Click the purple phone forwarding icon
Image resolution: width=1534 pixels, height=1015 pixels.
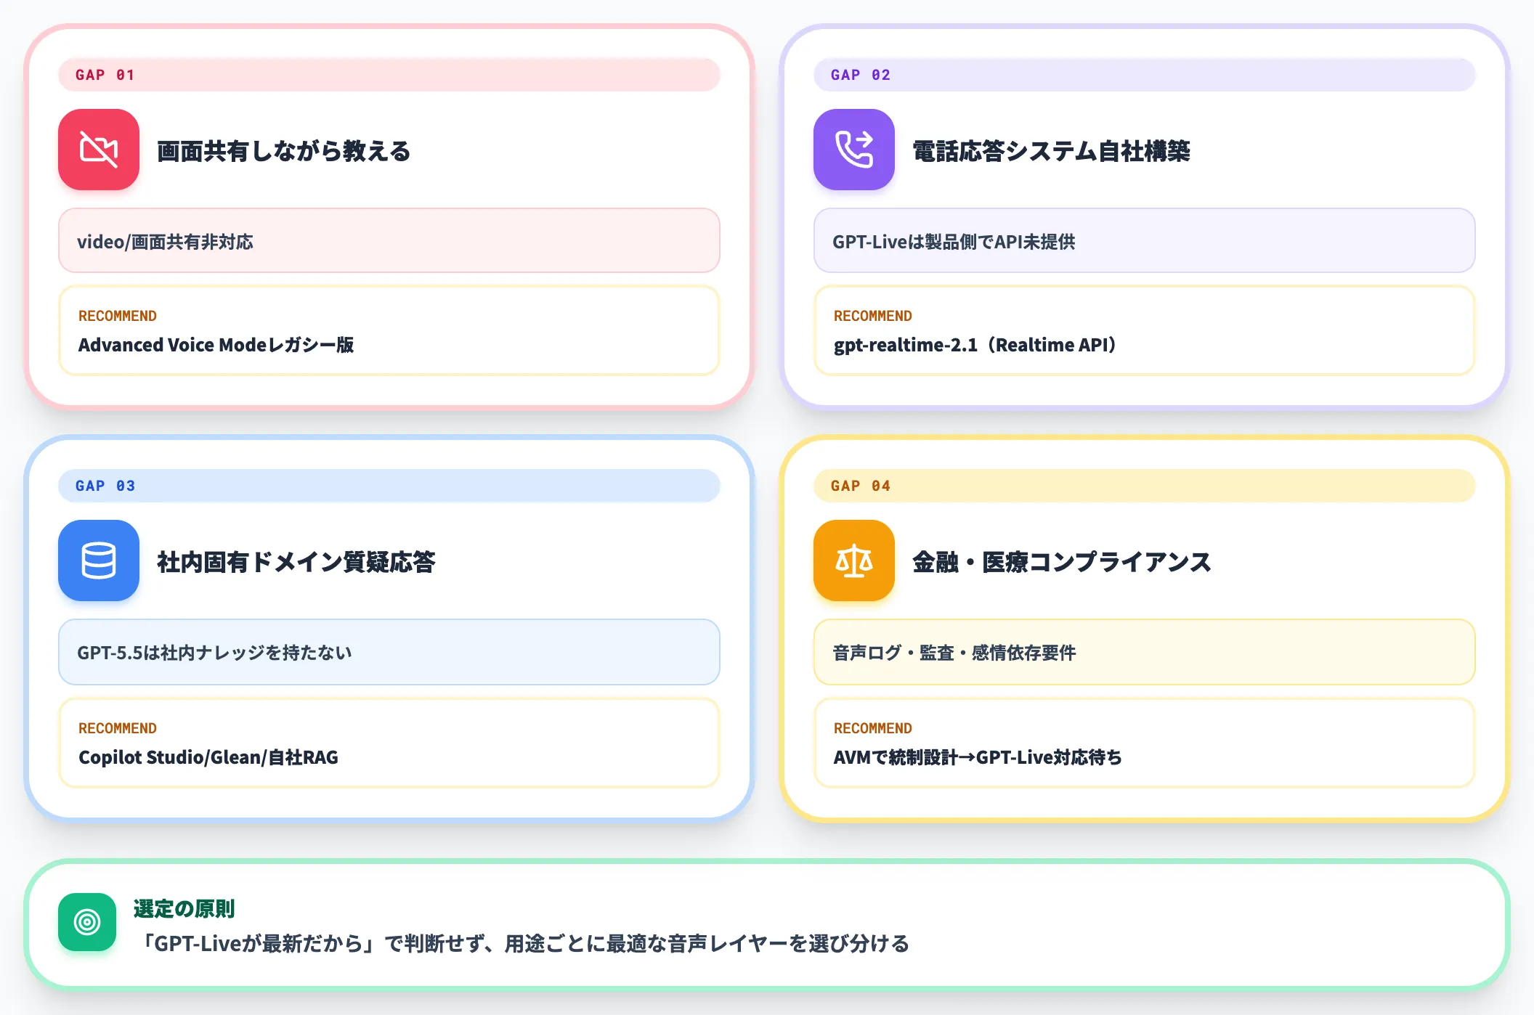[854, 150]
